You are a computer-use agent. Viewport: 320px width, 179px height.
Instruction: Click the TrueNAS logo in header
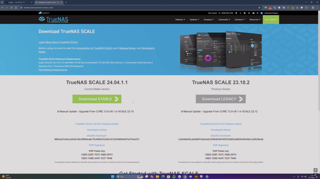tap(54, 20)
